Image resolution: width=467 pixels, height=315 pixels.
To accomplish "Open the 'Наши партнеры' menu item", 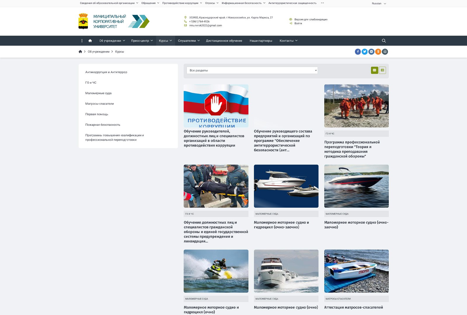I will tap(261, 41).
